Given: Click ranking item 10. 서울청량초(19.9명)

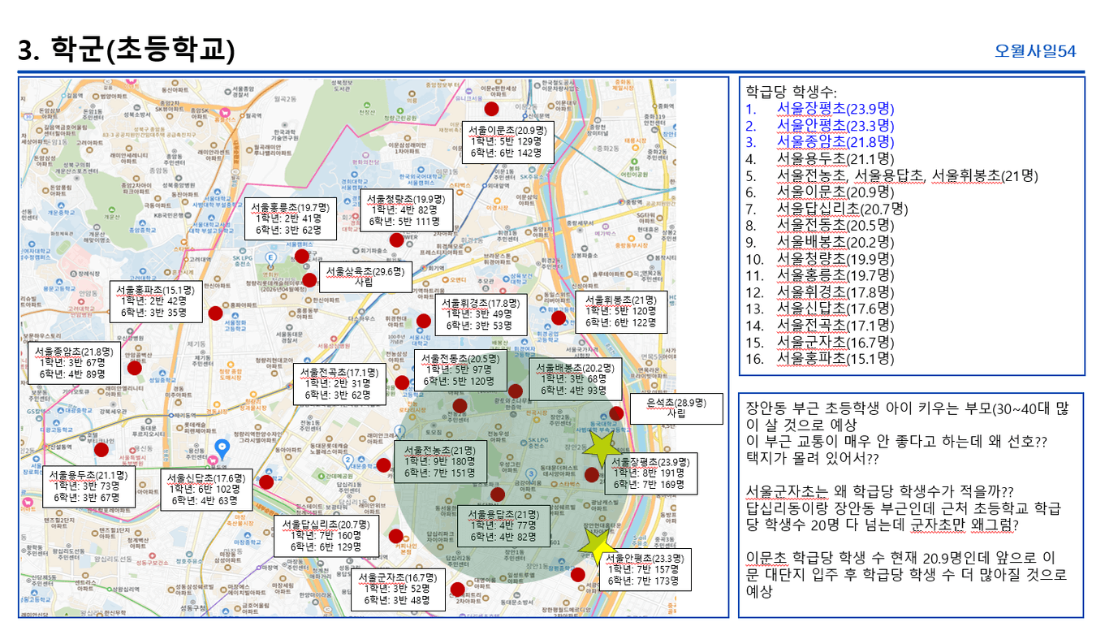Looking at the screenshot, I should click(819, 258).
